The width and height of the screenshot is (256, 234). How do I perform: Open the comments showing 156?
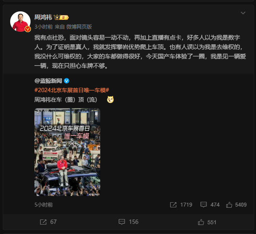[128, 222]
